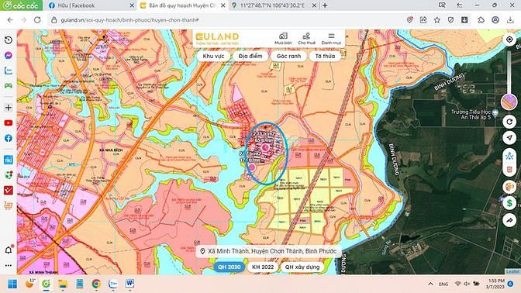Select the Khu vực filter
521x293 pixels.
coord(213,56)
